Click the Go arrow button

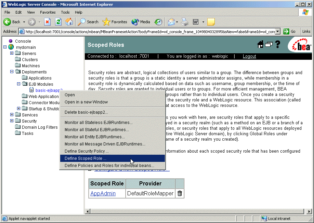pos(286,31)
